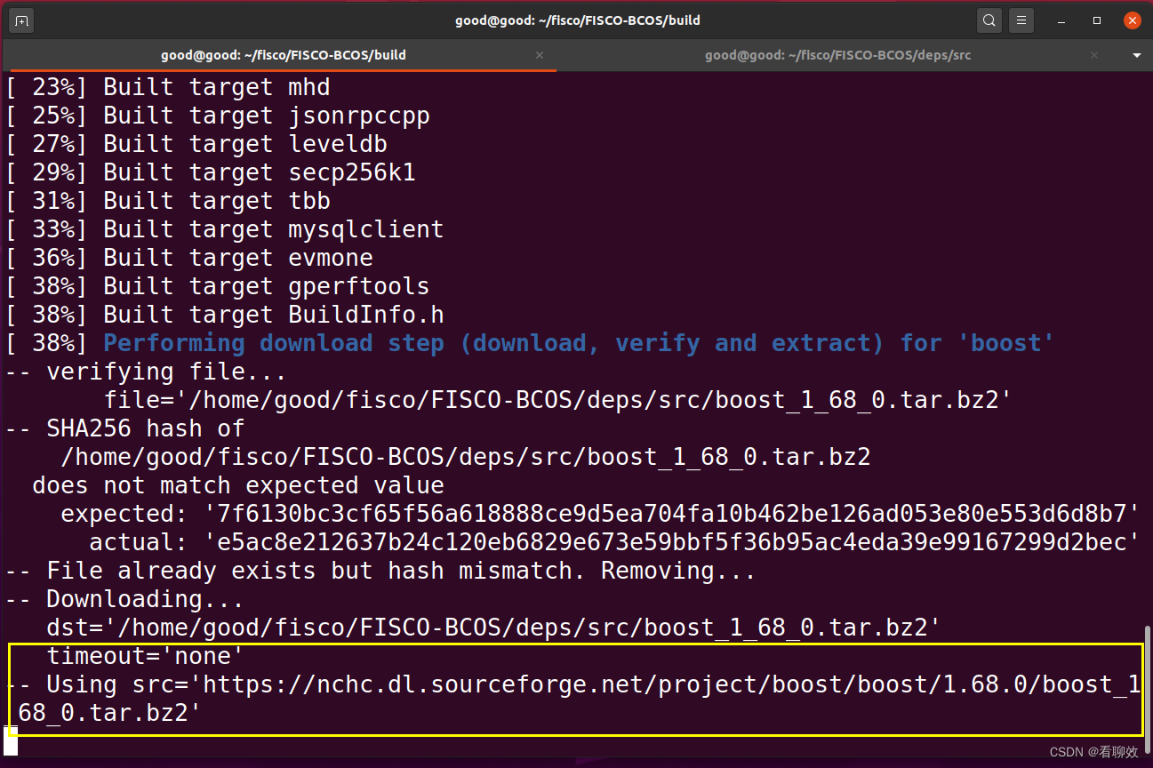Click the 'file=' path line for boost_1_68_0.tar.bz2
The width and height of the screenshot is (1153, 768).
(558, 400)
